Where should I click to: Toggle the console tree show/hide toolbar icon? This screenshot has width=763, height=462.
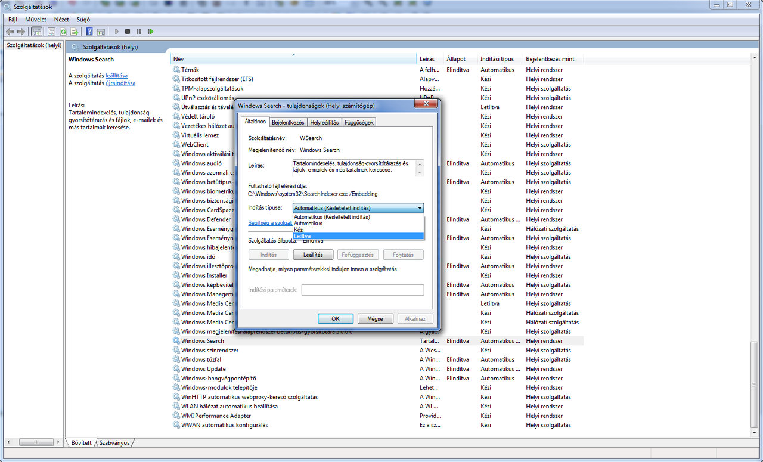36,32
